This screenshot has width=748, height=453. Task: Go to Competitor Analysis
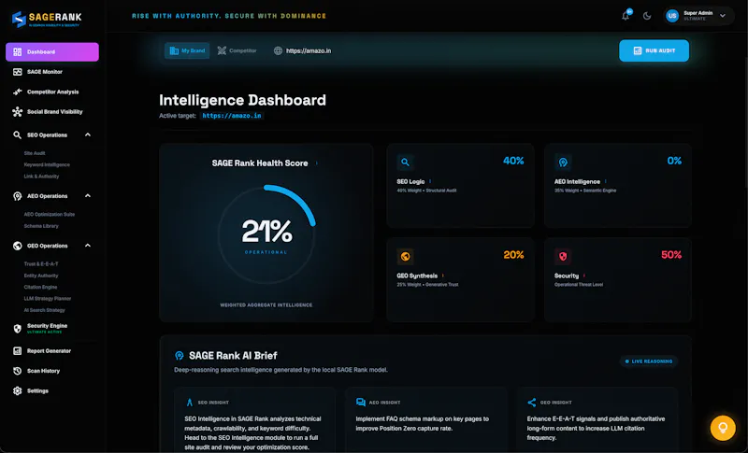(x=52, y=92)
